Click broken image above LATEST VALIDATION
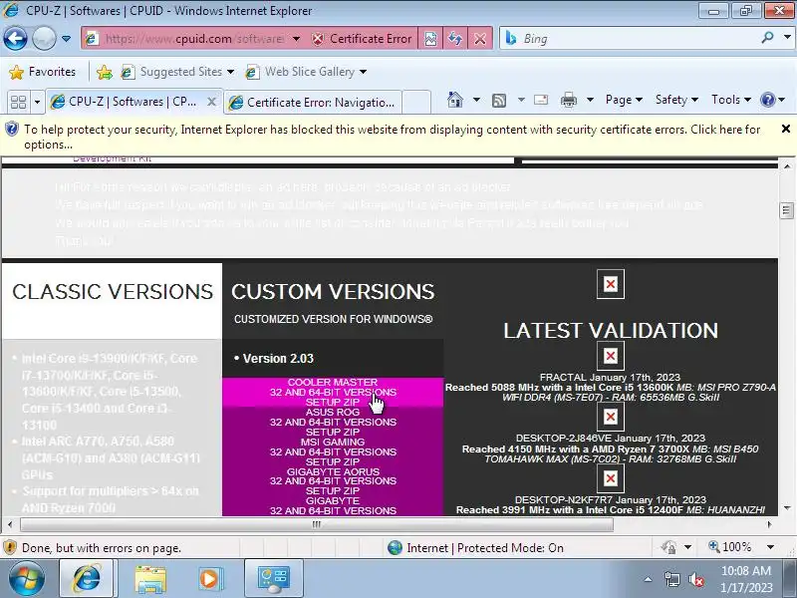Image resolution: width=797 pixels, height=598 pixels. [x=611, y=284]
